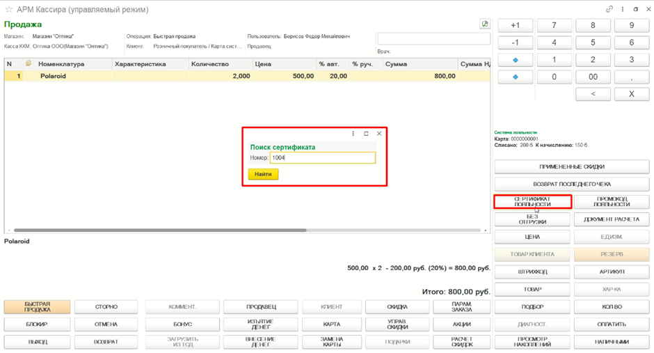Tap digit 7 on the keypad
The height and width of the screenshot is (353, 654).
pyautogui.click(x=555, y=26)
